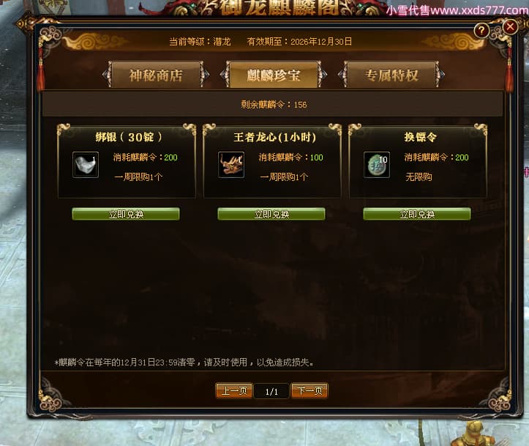Select the 麒麟珍宝 tab
Viewport: 529px width, 446px height.
tap(274, 75)
